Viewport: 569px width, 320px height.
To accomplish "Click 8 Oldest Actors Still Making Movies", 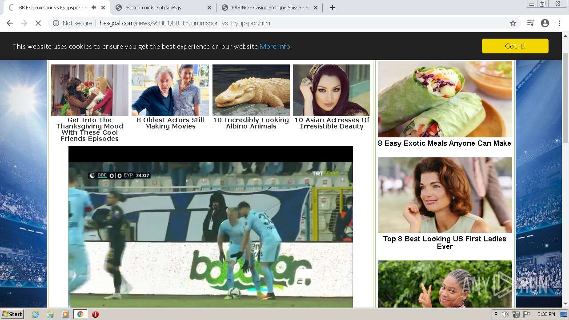I will (170, 123).
